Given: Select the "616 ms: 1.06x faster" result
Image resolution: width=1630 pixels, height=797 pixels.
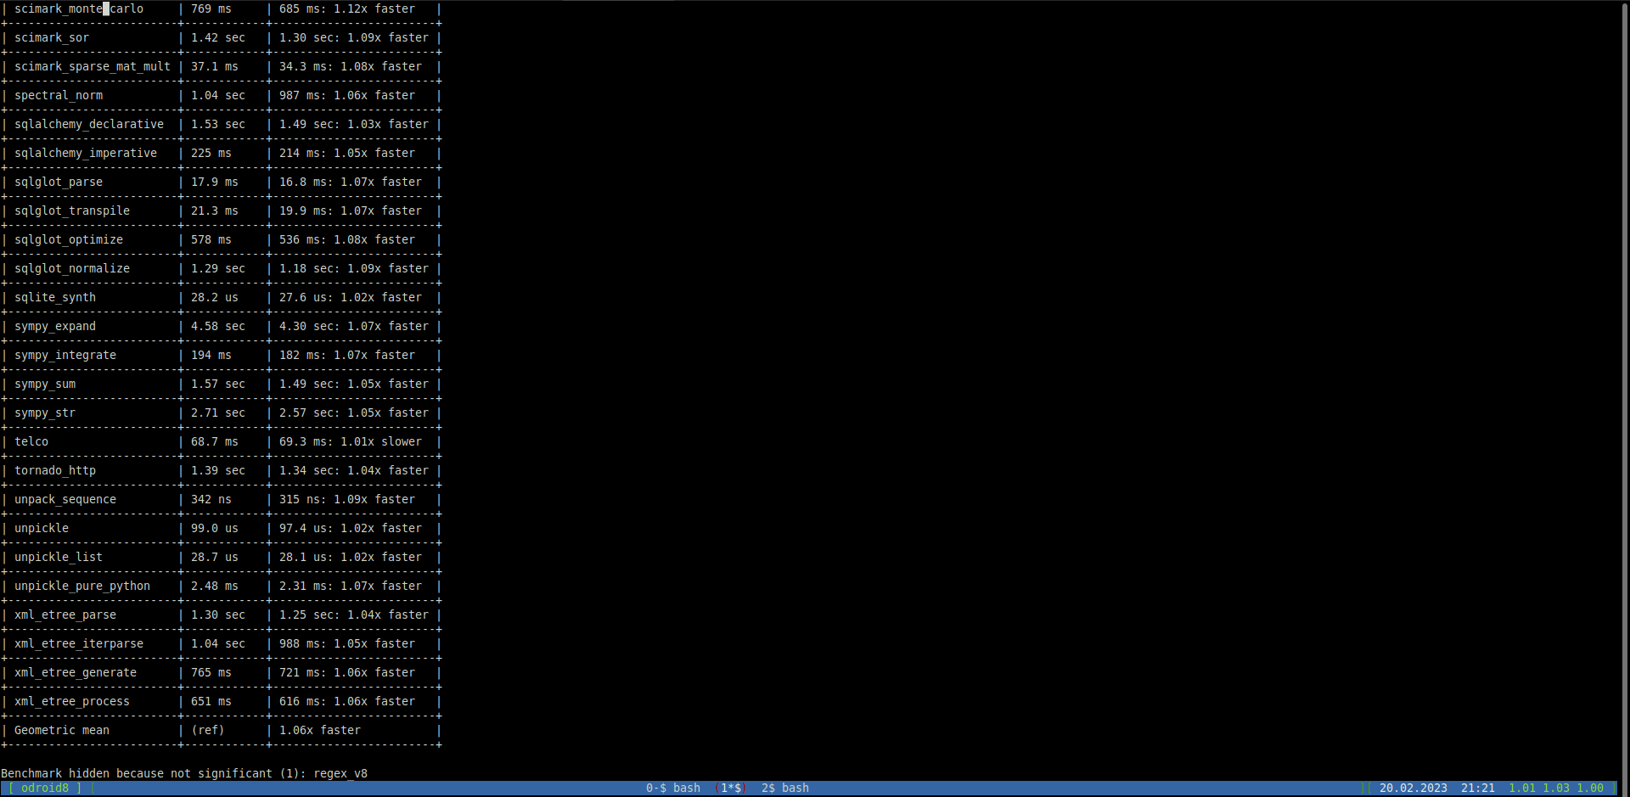Looking at the screenshot, I should (347, 702).
